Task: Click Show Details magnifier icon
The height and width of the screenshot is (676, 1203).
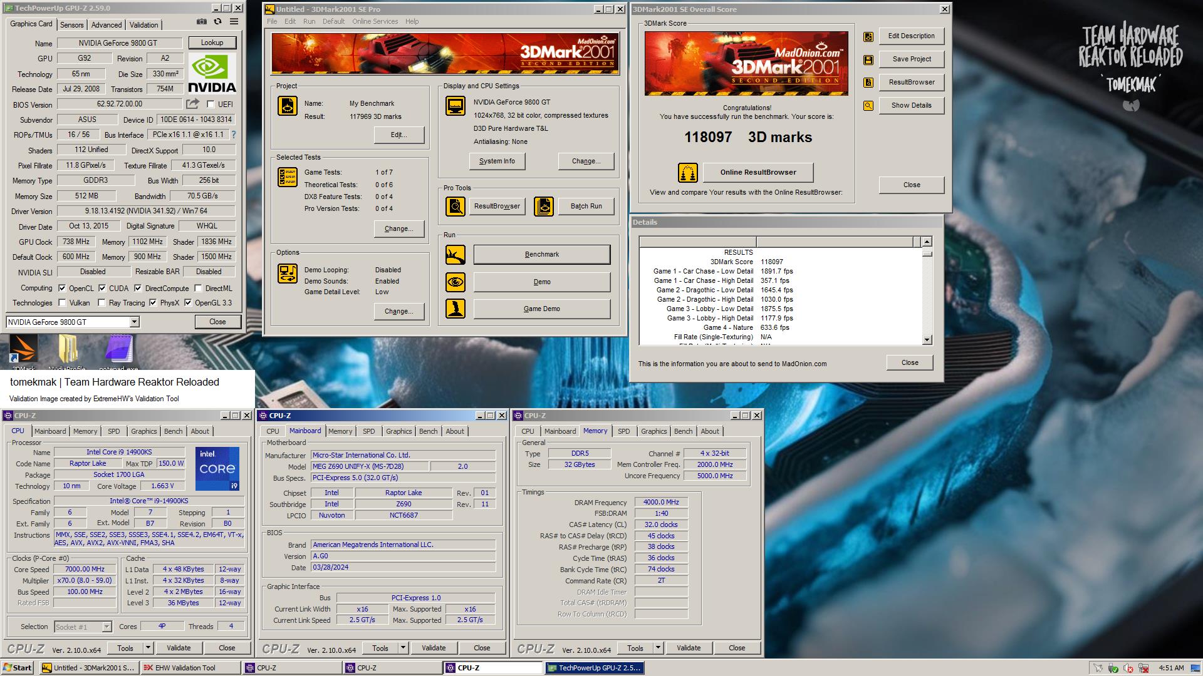Action: coord(868,106)
